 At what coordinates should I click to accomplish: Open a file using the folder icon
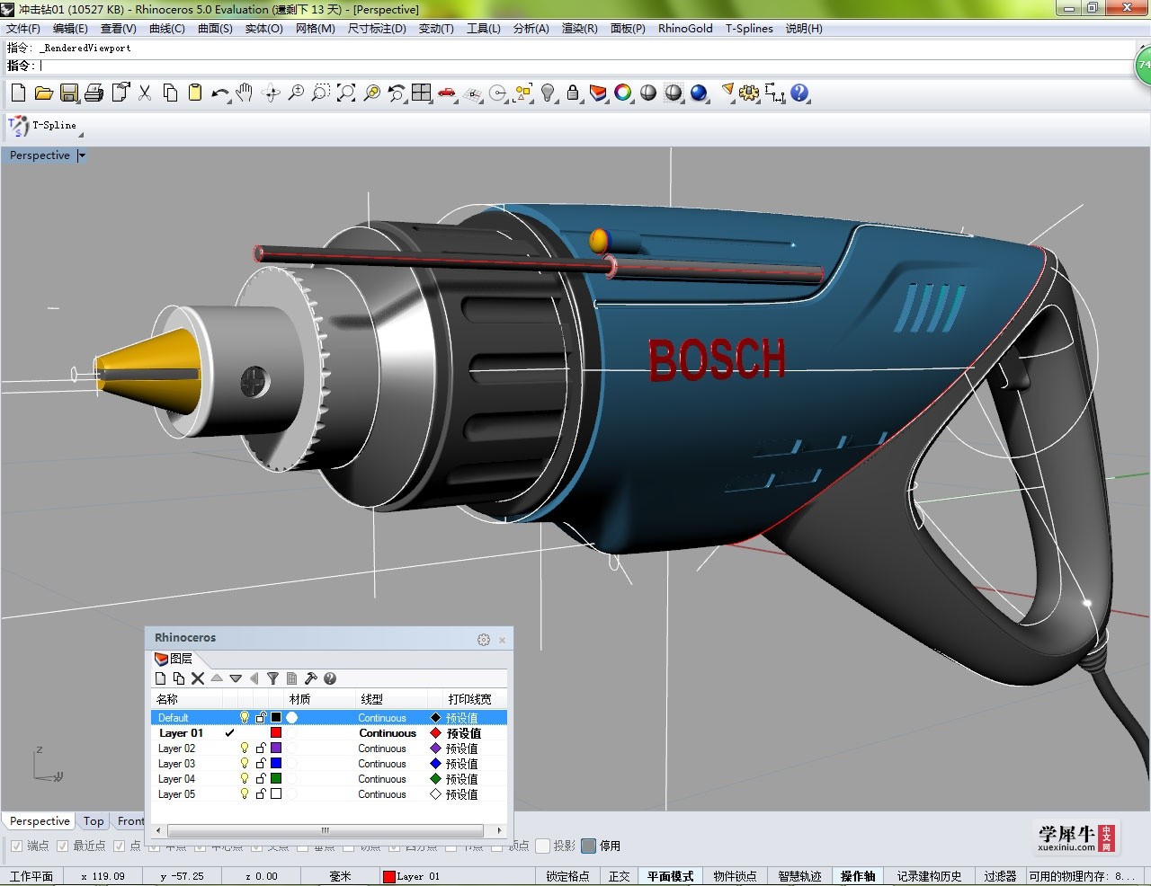point(43,93)
